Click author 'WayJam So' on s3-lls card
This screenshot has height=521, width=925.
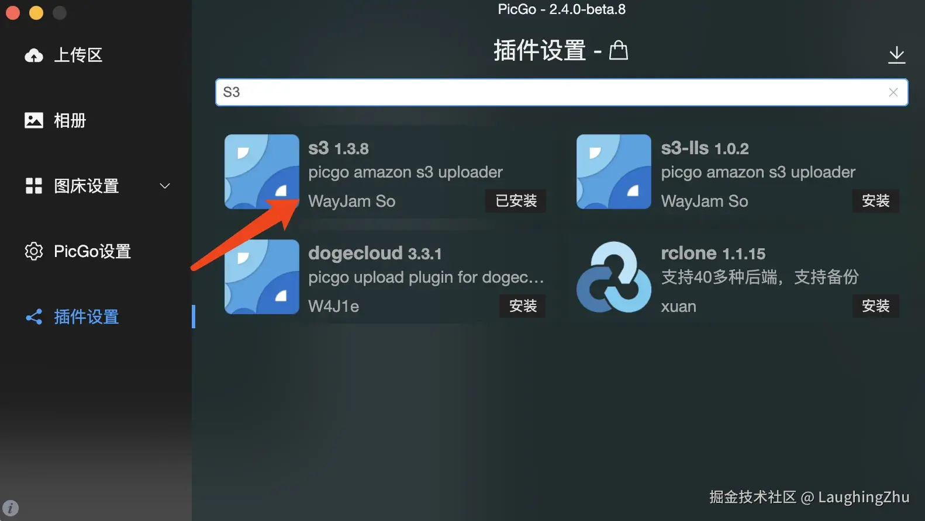tap(705, 201)
